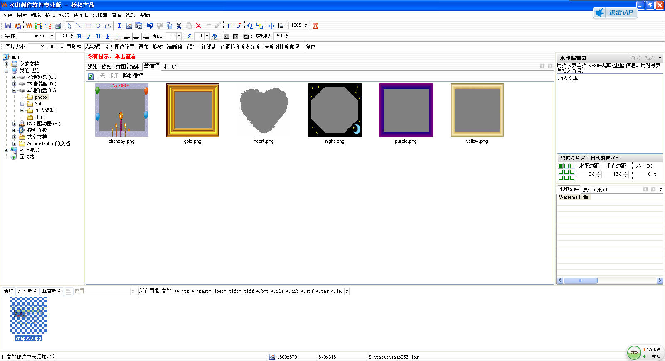This screenshot has height=361, width=665.
Task: Set text alignment to left
Action: coord(127,36)
